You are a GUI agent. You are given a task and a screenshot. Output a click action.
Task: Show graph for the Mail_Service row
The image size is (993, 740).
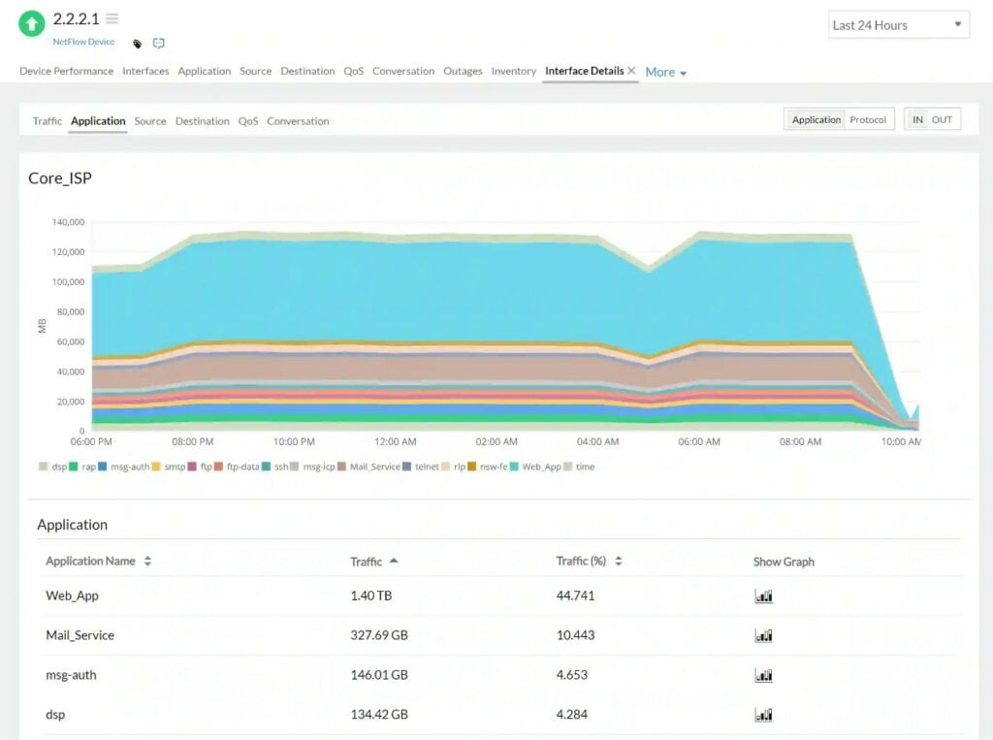(764, 635)
